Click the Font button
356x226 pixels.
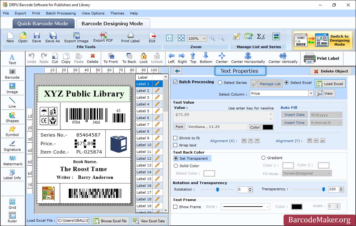(179, 127)
